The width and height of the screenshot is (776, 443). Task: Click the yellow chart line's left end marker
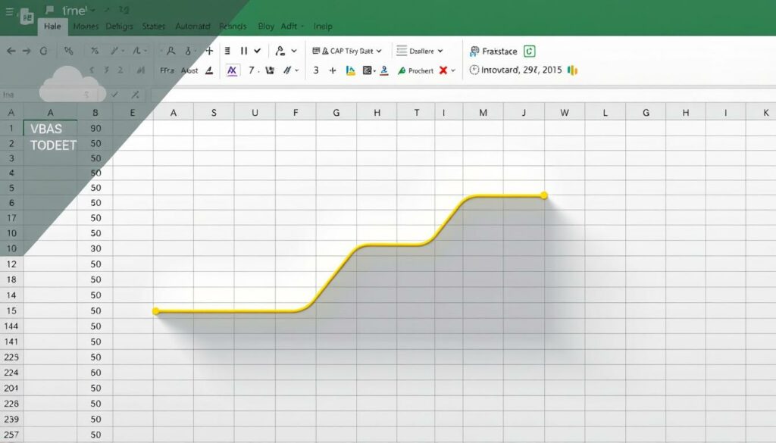(156, 311)
